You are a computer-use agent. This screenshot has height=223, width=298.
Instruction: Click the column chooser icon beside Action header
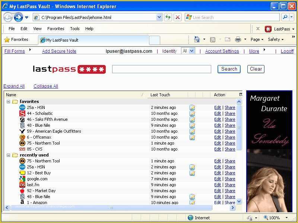click(x=241, y=94)
